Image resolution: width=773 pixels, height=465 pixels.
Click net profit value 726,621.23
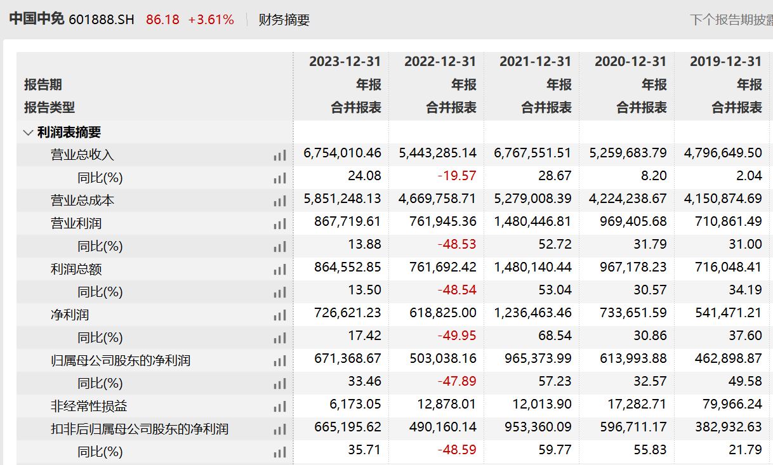pyautogui.click(x=348, y=313)
